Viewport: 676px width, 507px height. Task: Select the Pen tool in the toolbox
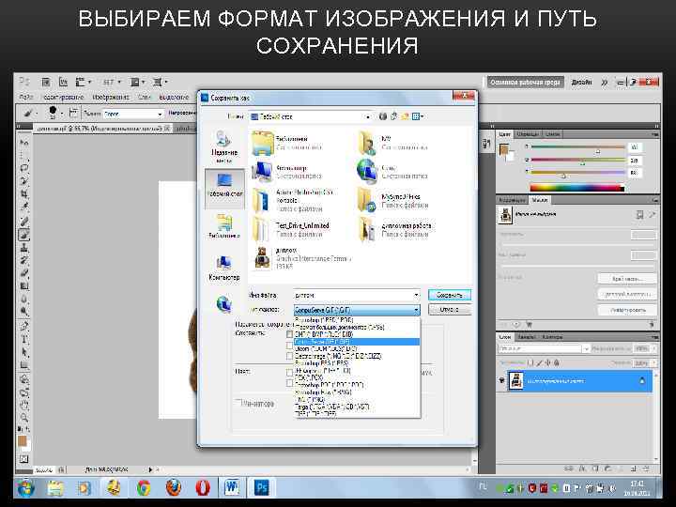(23, 327)
